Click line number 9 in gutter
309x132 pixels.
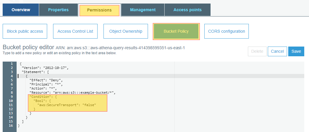pos(12,97)
